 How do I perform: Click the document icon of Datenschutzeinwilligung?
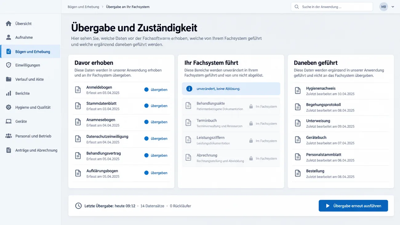pos(78,139)
